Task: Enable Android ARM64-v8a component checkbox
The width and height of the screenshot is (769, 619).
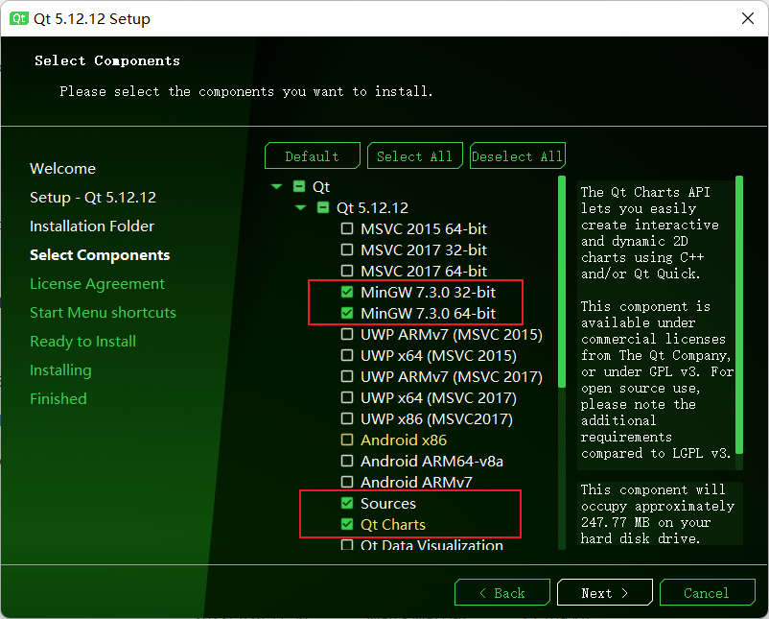Action: [347, 461]
